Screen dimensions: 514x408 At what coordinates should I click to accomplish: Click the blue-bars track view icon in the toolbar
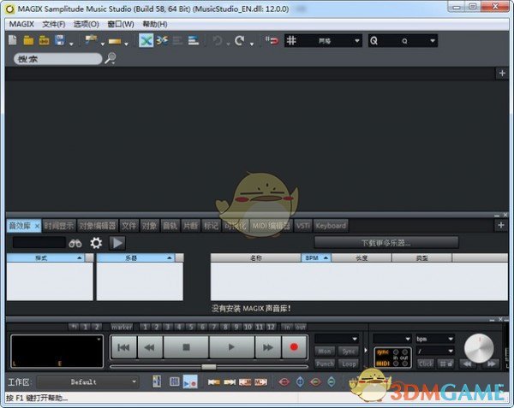pos(194,40)
